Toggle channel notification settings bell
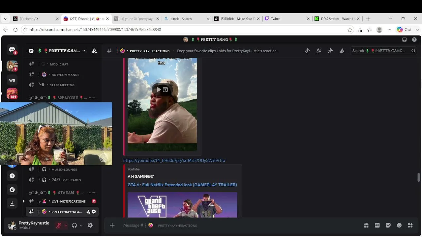The height and width of the screenshot is (237, 422). 318,51
